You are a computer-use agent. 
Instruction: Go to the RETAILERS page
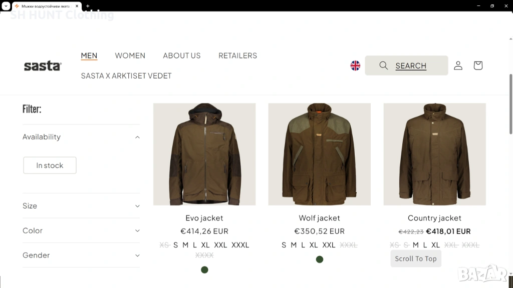237,55
